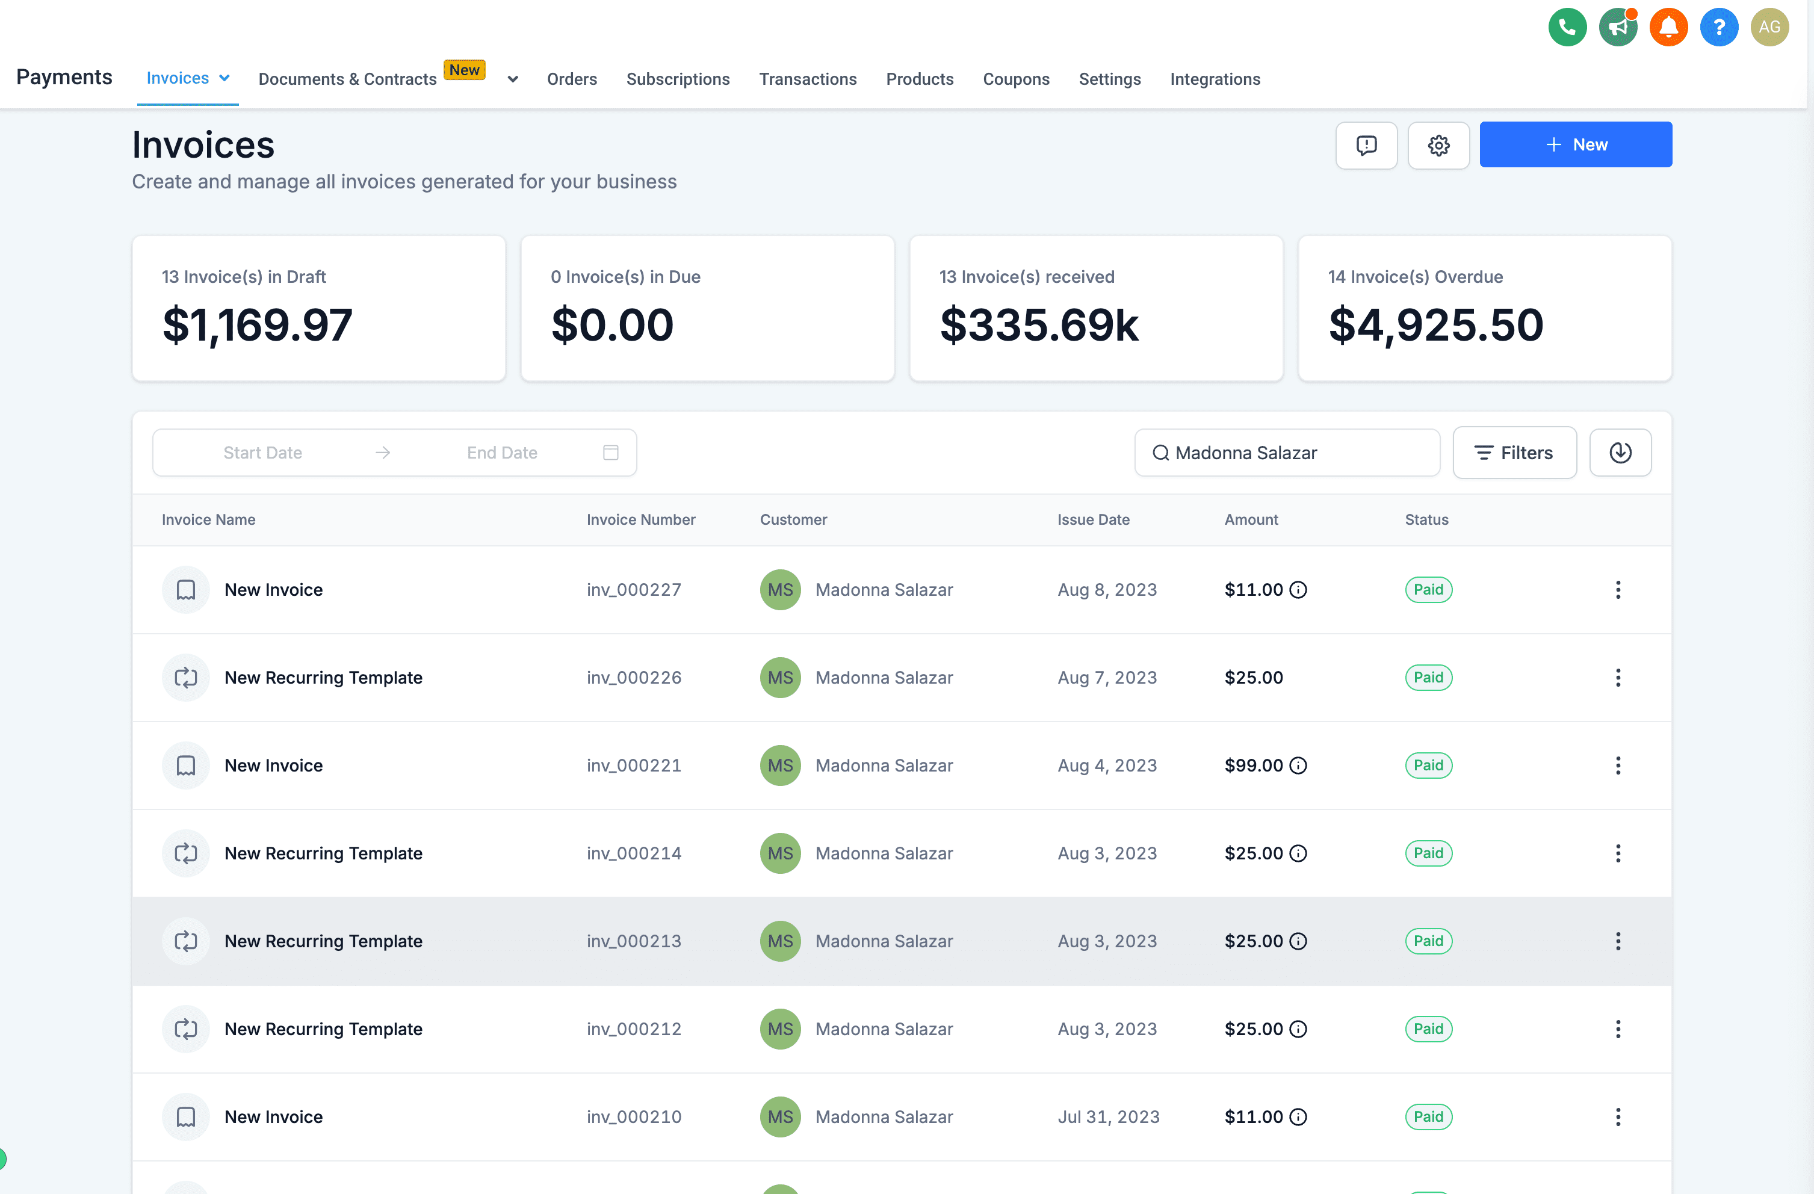This screenshot has width=1814, height=1194.
Task: Open New Invoice inv_000210
Action: [x=274, y=1117]
